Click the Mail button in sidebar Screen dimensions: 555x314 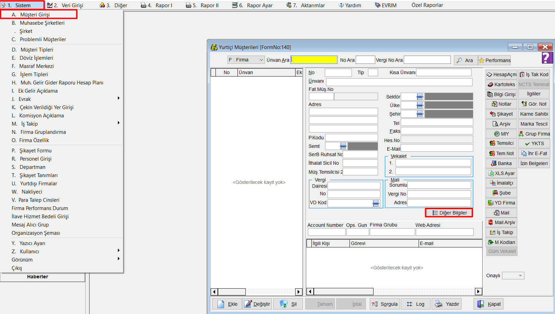(x=501, y=213)
